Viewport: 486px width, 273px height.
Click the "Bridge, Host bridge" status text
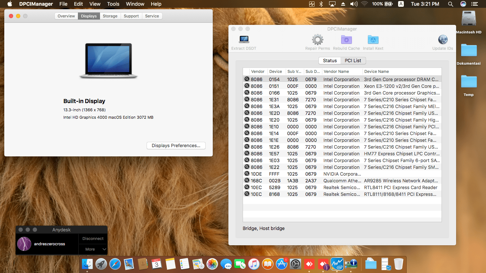click(x=264, y=228)
